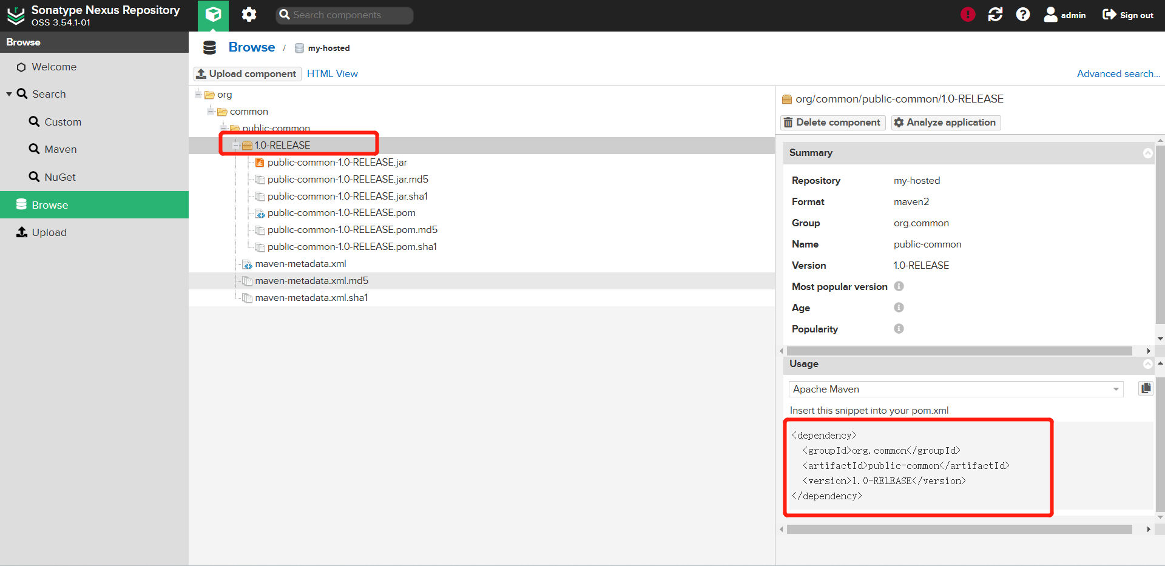1165x566 pixels.
Task: Click the Browse breadcrumb link
Action: 252,47
